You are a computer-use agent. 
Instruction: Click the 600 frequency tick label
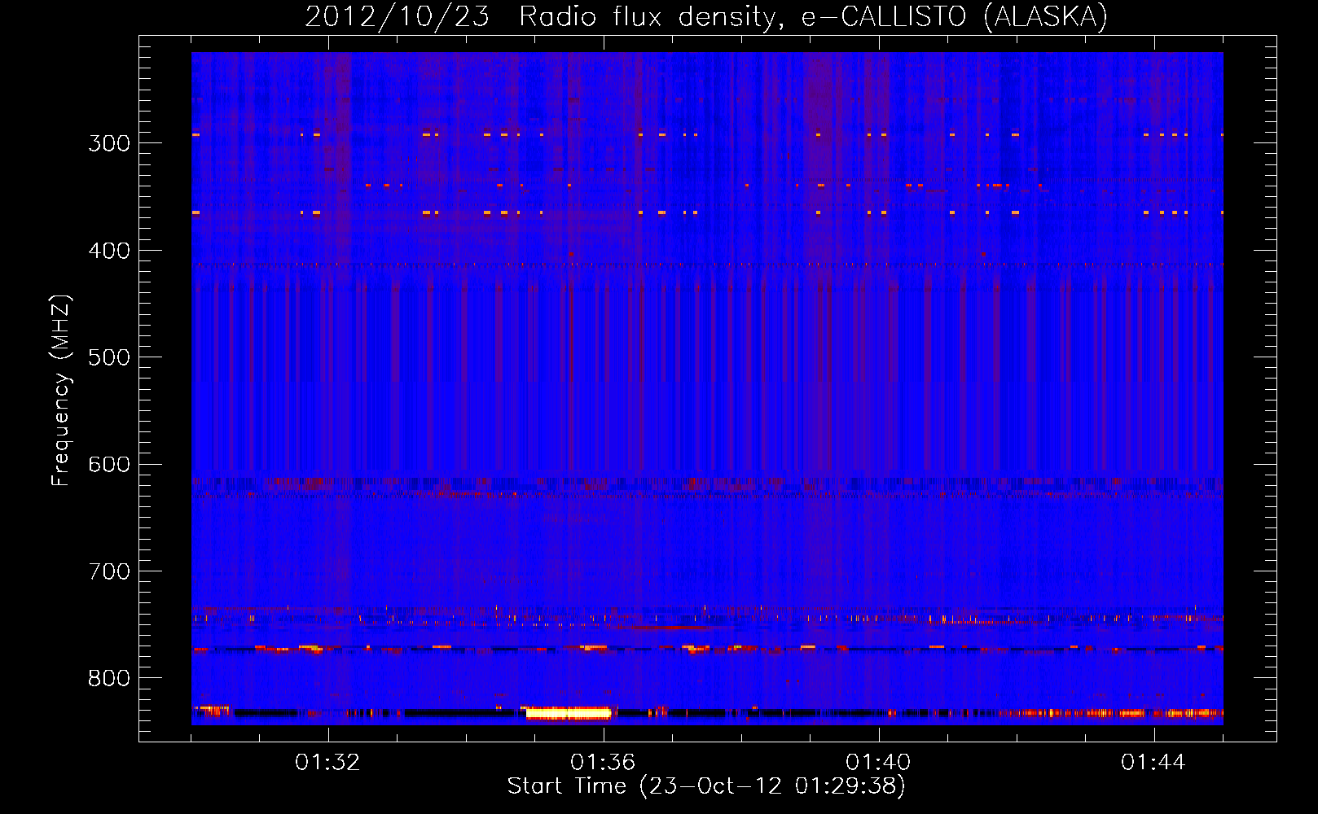pyautogui.click(x=109, y=465)
